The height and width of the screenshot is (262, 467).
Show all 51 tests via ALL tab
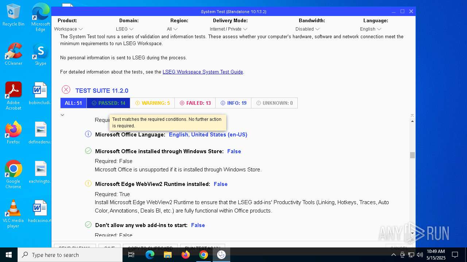click(x=73, y=103)
